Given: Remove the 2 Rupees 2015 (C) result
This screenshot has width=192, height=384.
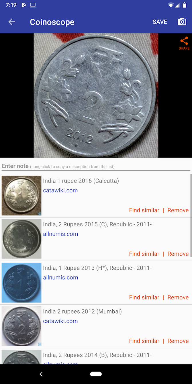Looking at the screenshot, I should point(178,254).
